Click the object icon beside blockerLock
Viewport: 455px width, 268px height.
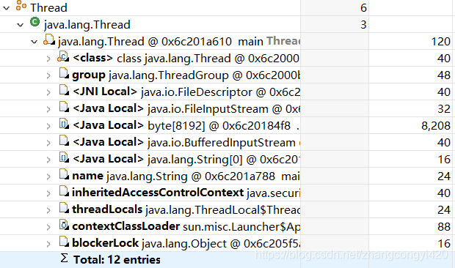pos(64,241)
